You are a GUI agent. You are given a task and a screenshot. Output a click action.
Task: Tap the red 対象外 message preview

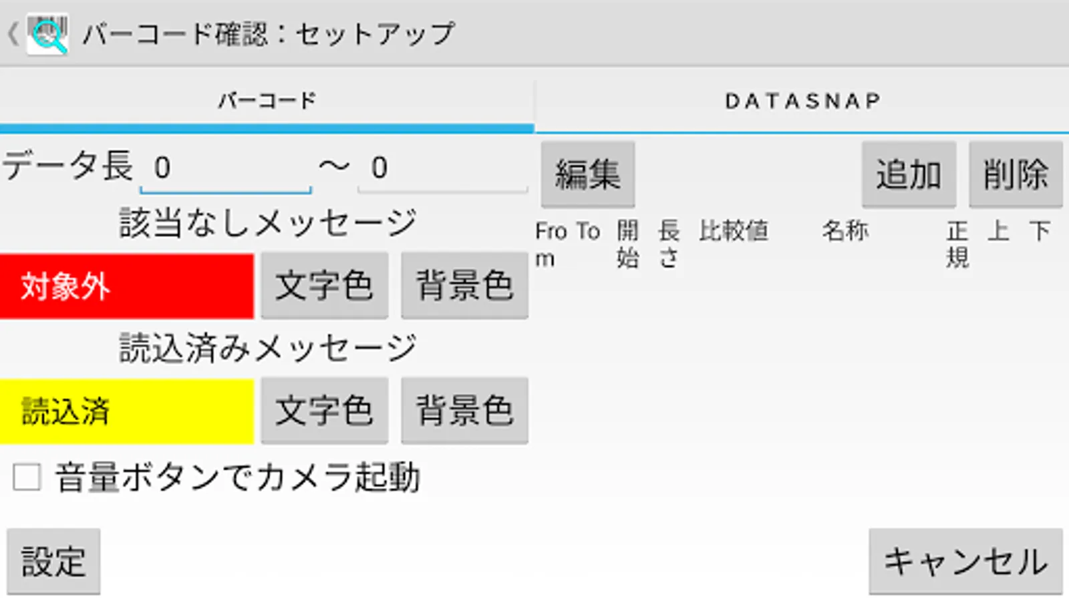coord(127,286)
